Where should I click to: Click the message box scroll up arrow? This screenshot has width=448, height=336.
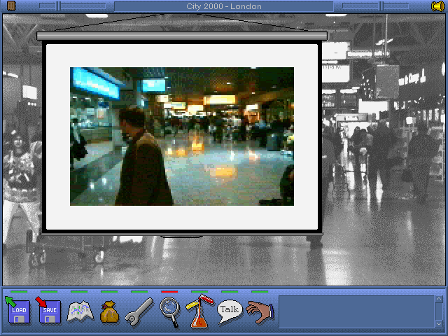(x=439, y=299)
